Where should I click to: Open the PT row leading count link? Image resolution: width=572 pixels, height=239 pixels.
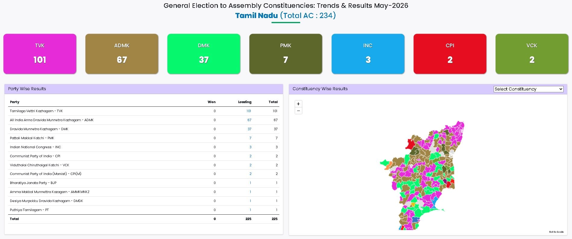point(250,210)
